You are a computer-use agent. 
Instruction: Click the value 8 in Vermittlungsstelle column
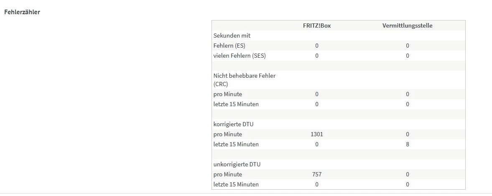(x=407, y=144)
